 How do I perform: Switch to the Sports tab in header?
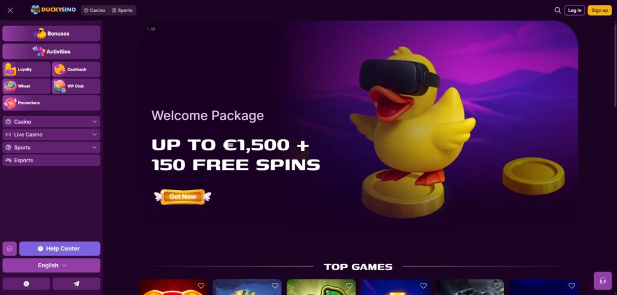[122, 10]
